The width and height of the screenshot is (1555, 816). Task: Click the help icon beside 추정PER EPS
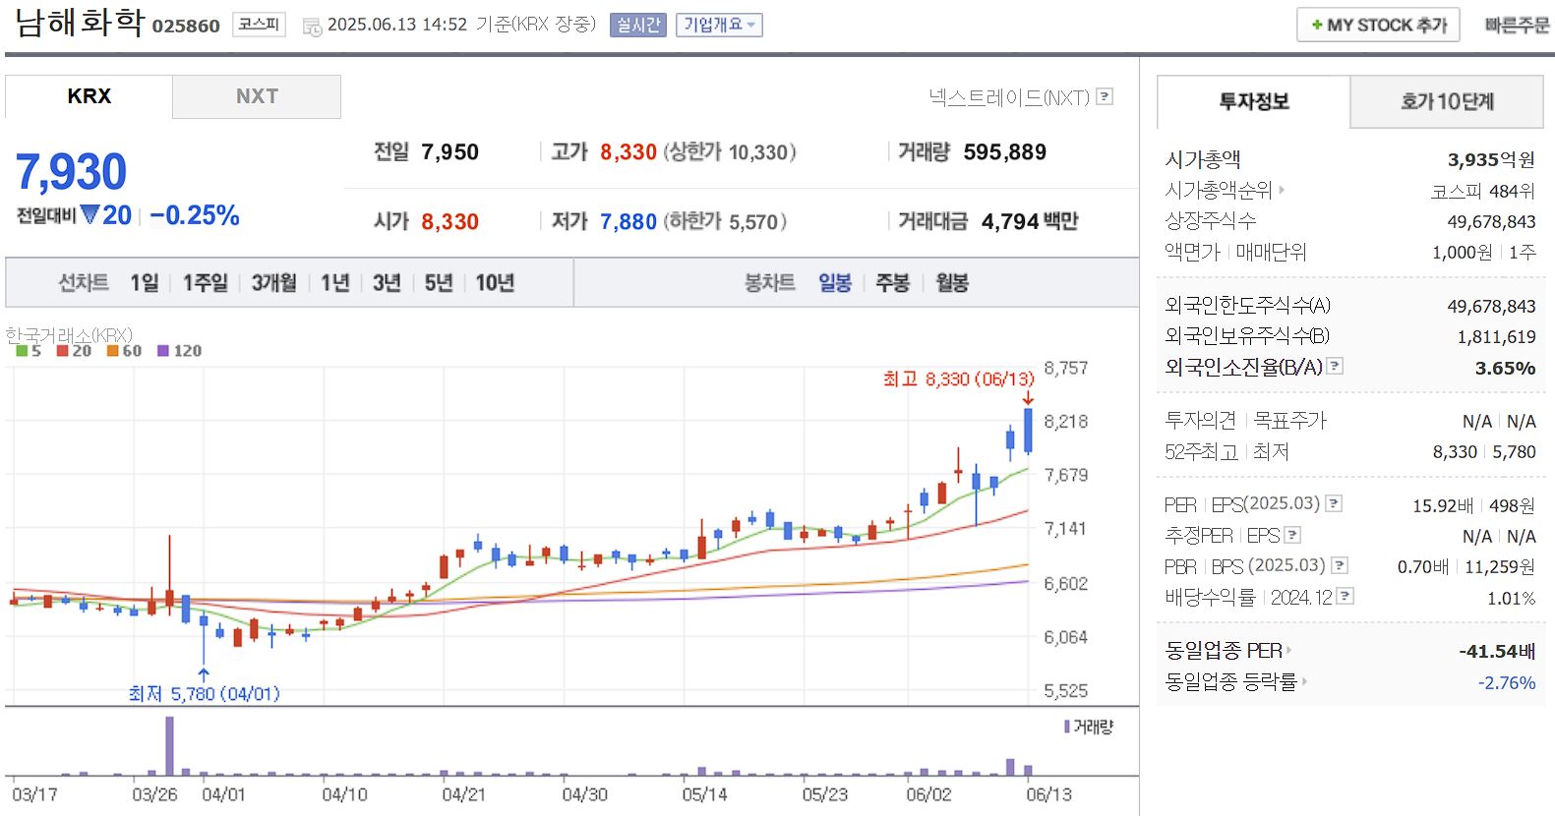coord(1292,535)
